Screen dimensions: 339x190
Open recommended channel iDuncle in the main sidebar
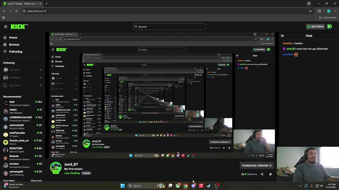click(23, 158)
